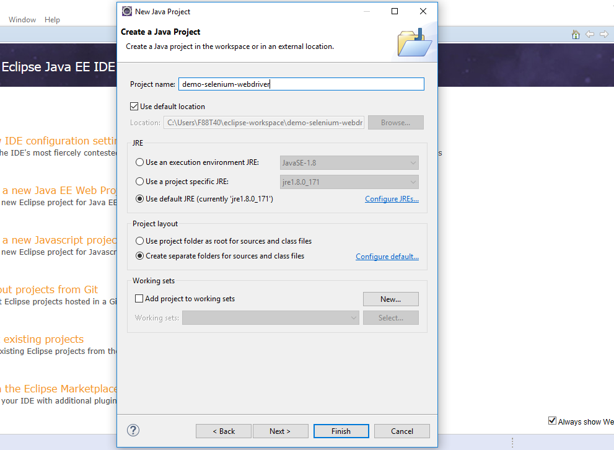Click the New... working set button

[391, 299]
